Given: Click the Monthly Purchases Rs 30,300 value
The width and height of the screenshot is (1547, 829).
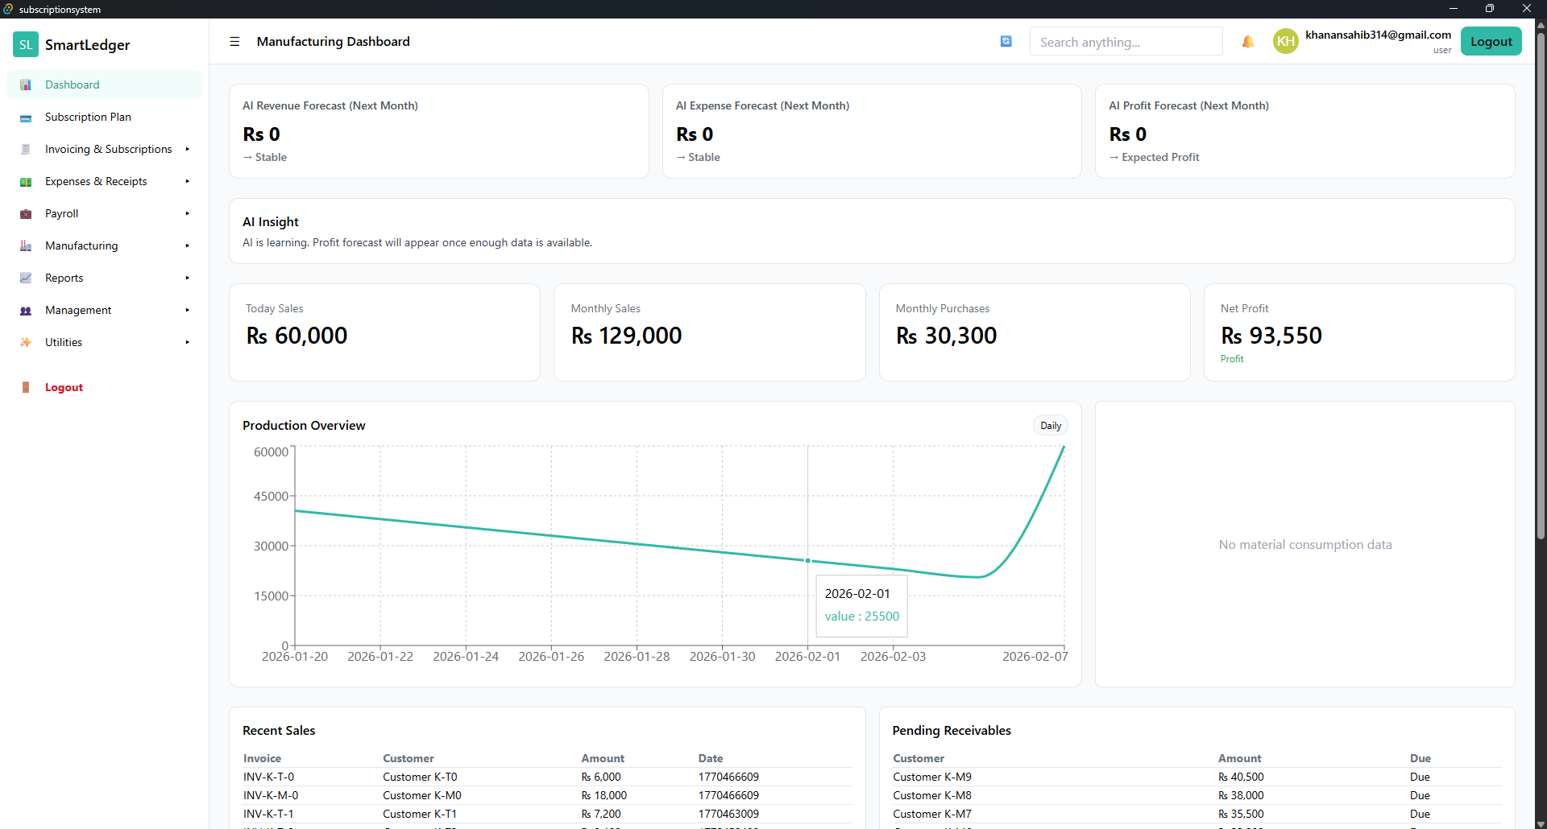Looking at the screenshot, I should click(x=946, y=336).
